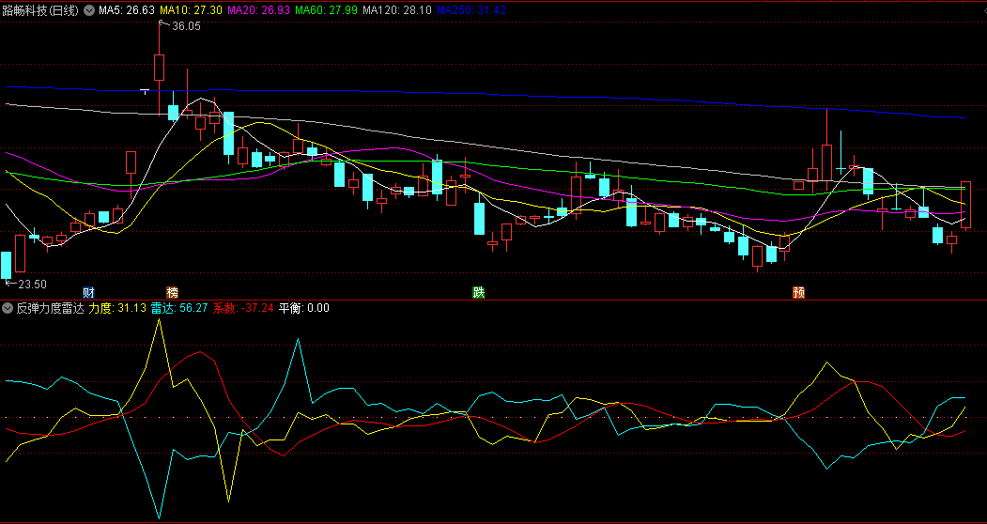The width and height of the screenshot is (987, 524).
Task: Click the MA10: 27.30 label
Action: click(x=191, y=10)
